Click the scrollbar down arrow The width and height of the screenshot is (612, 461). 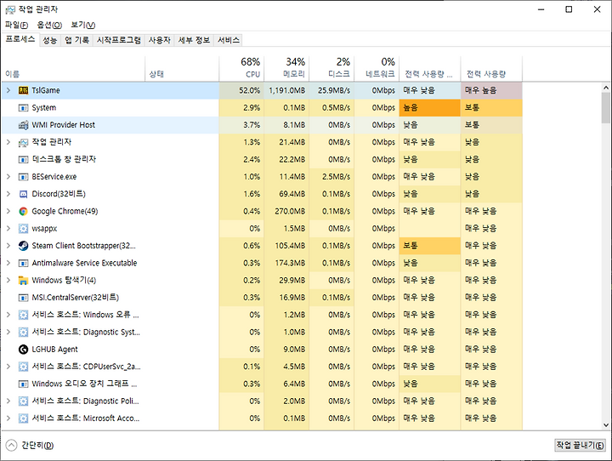(x=605, y=425)
